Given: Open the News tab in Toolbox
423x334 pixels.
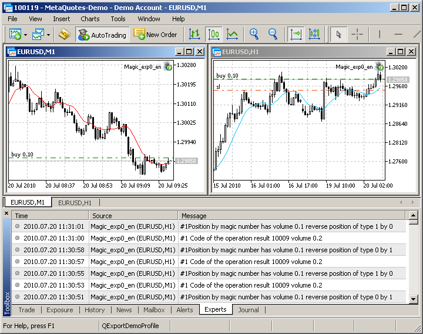Looking at the screenshot, I should pos(124,310).
